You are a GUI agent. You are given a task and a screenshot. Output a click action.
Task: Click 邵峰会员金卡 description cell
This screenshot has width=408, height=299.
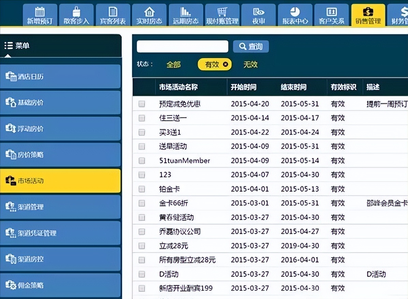[x=387, y=203]
